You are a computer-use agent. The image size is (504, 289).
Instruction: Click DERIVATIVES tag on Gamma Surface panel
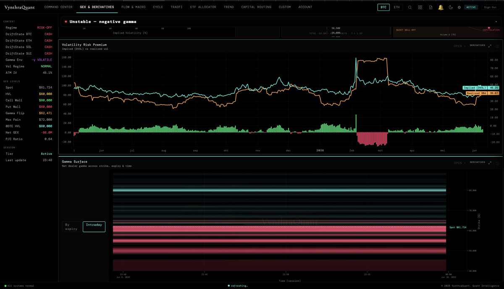[477, 162]
